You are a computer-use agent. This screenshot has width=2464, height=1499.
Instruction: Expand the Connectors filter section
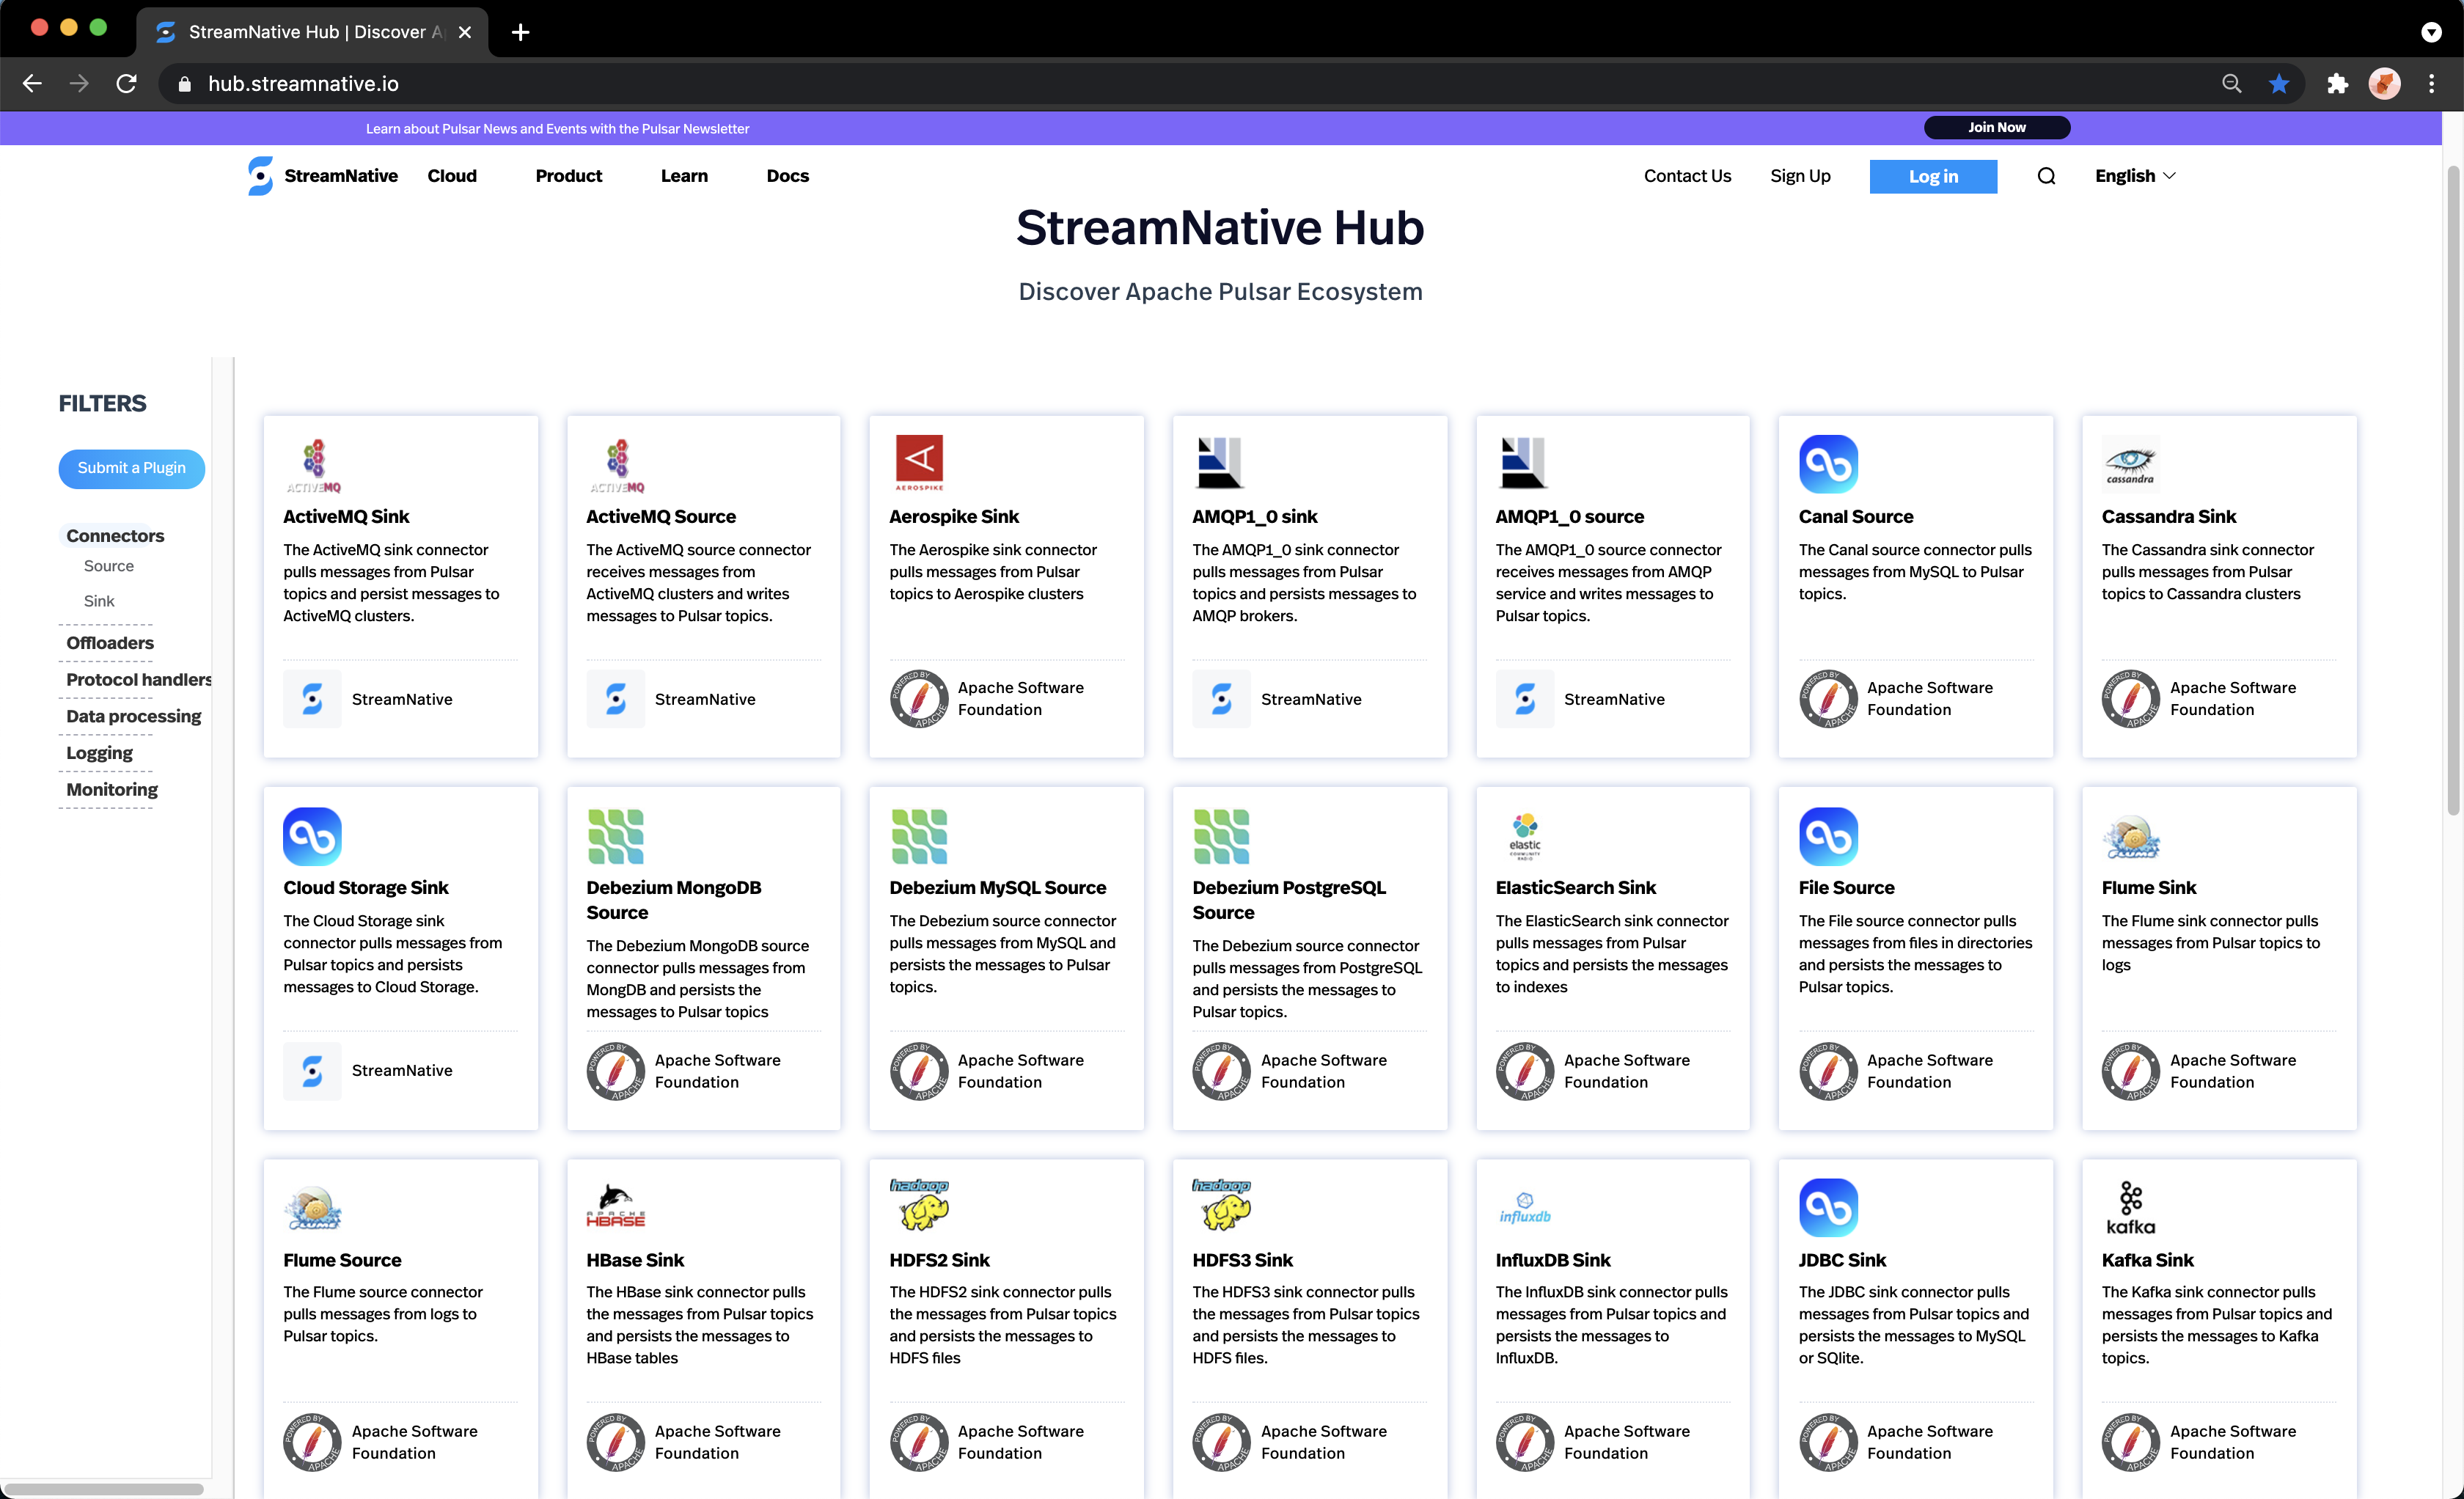point(115,536)
